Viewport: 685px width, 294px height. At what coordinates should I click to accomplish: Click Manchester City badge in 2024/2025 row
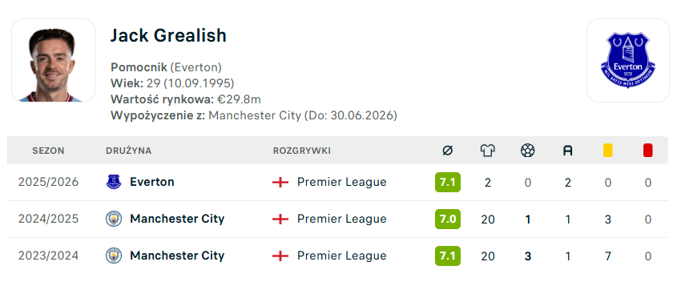coord(114,219)
